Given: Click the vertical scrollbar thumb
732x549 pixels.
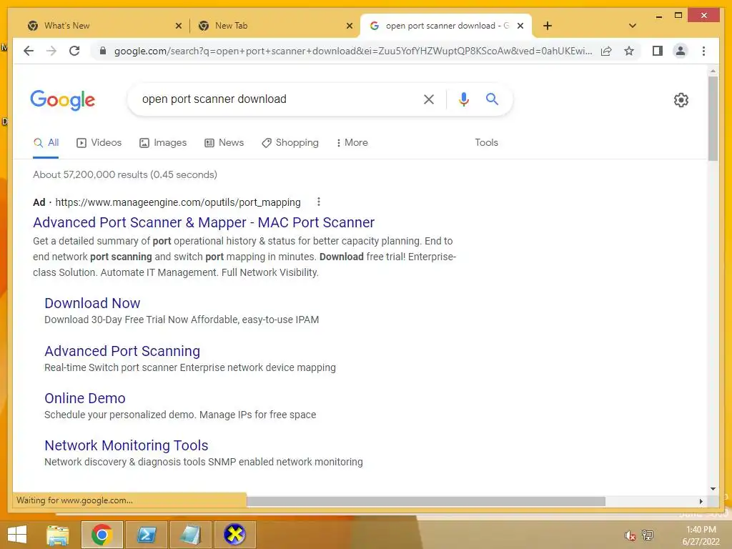Looking at the screenshot, I should click(x=713, y=119).
